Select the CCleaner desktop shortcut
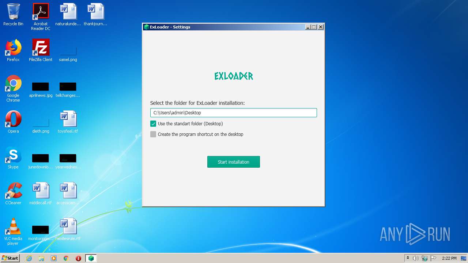Image resolution: width=468 pixels, height=263 pixels. [13, 194]
